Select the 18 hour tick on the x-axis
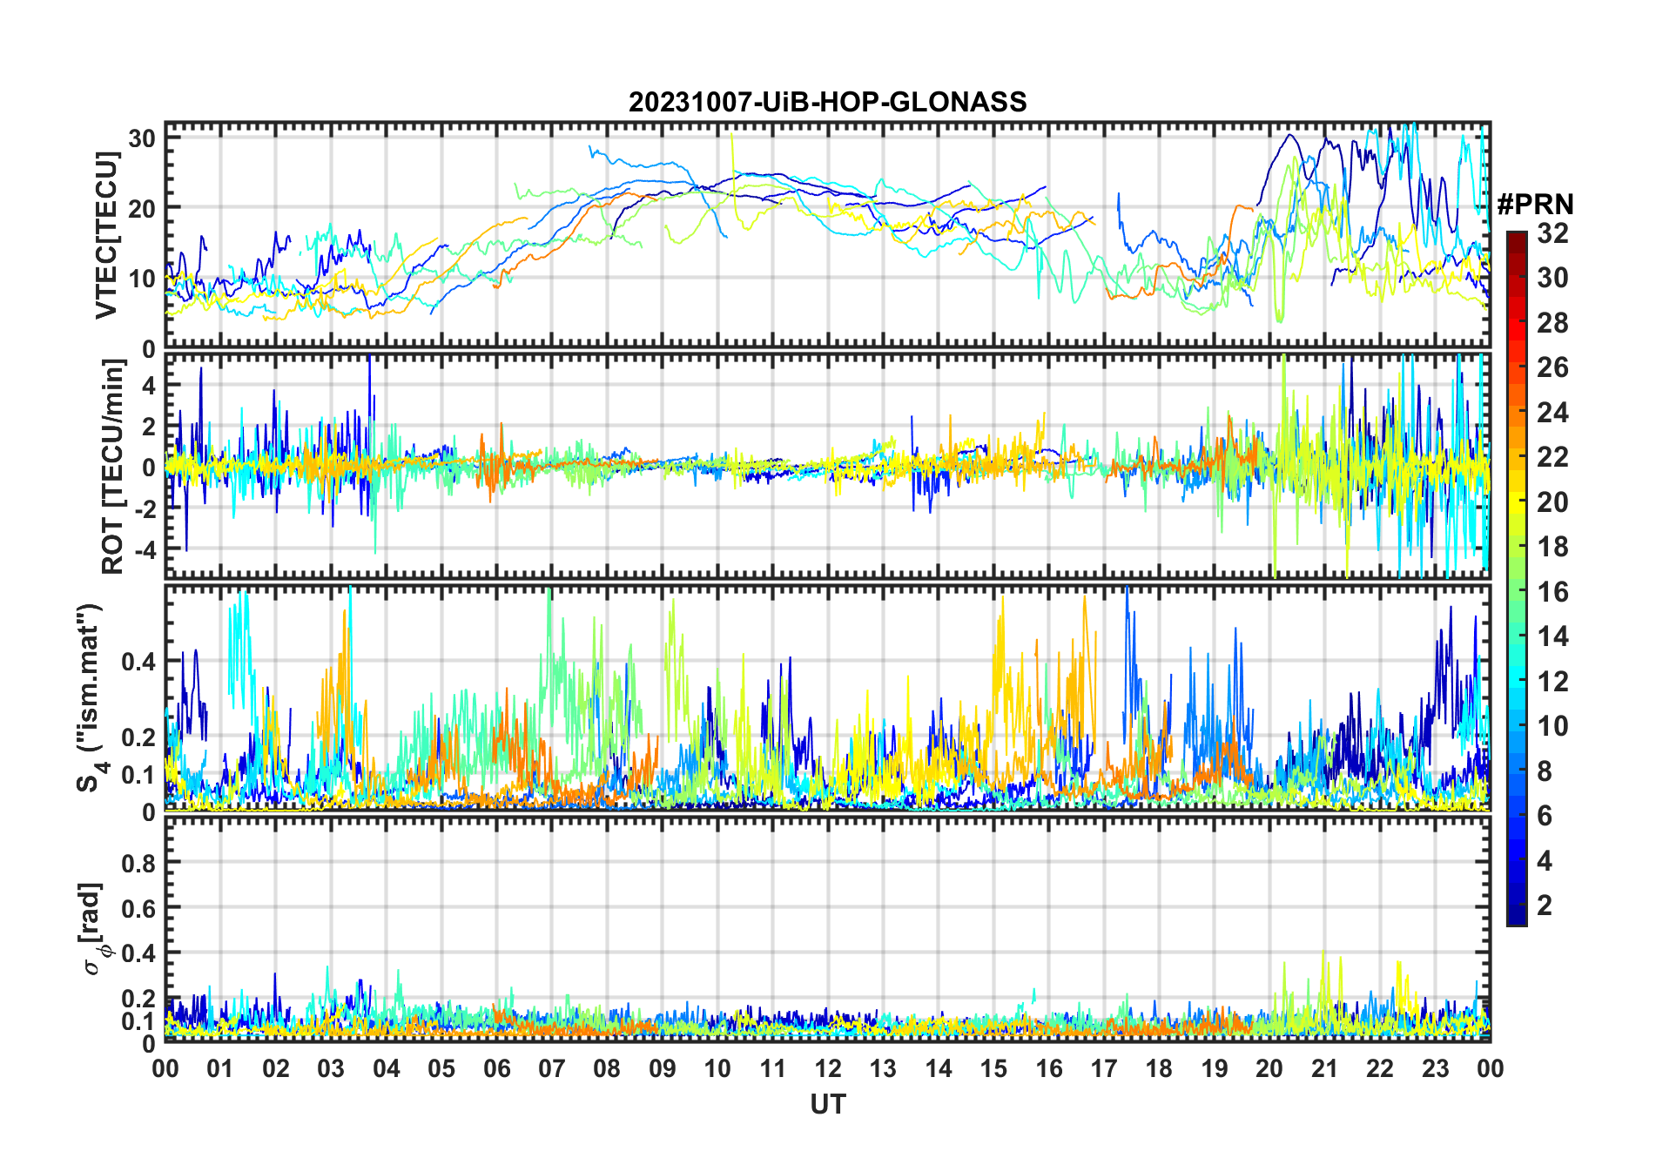The image size is (1656, 1158). point(1159,1068)
